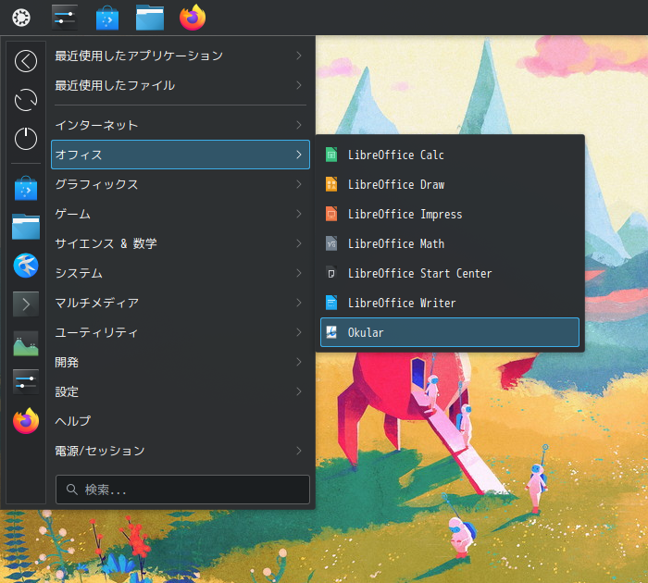
Task: Expand ユーティリティ category arrow
Action: 299,332
